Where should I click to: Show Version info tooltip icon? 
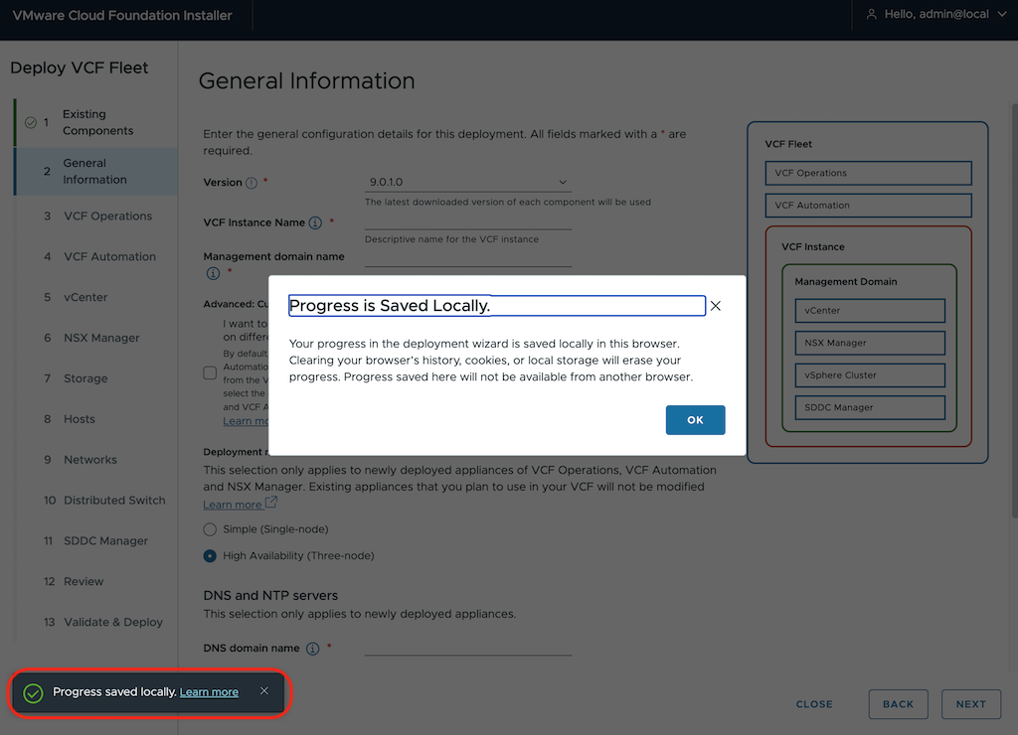click(x=252, y=183)
